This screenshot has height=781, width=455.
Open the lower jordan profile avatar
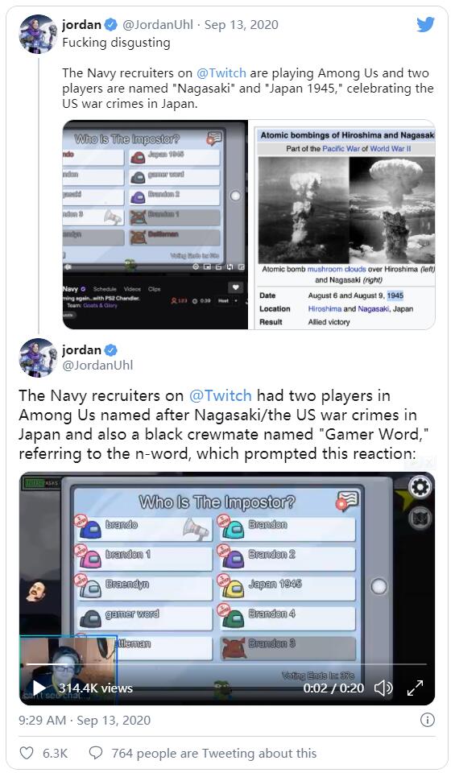pos(39,357)
